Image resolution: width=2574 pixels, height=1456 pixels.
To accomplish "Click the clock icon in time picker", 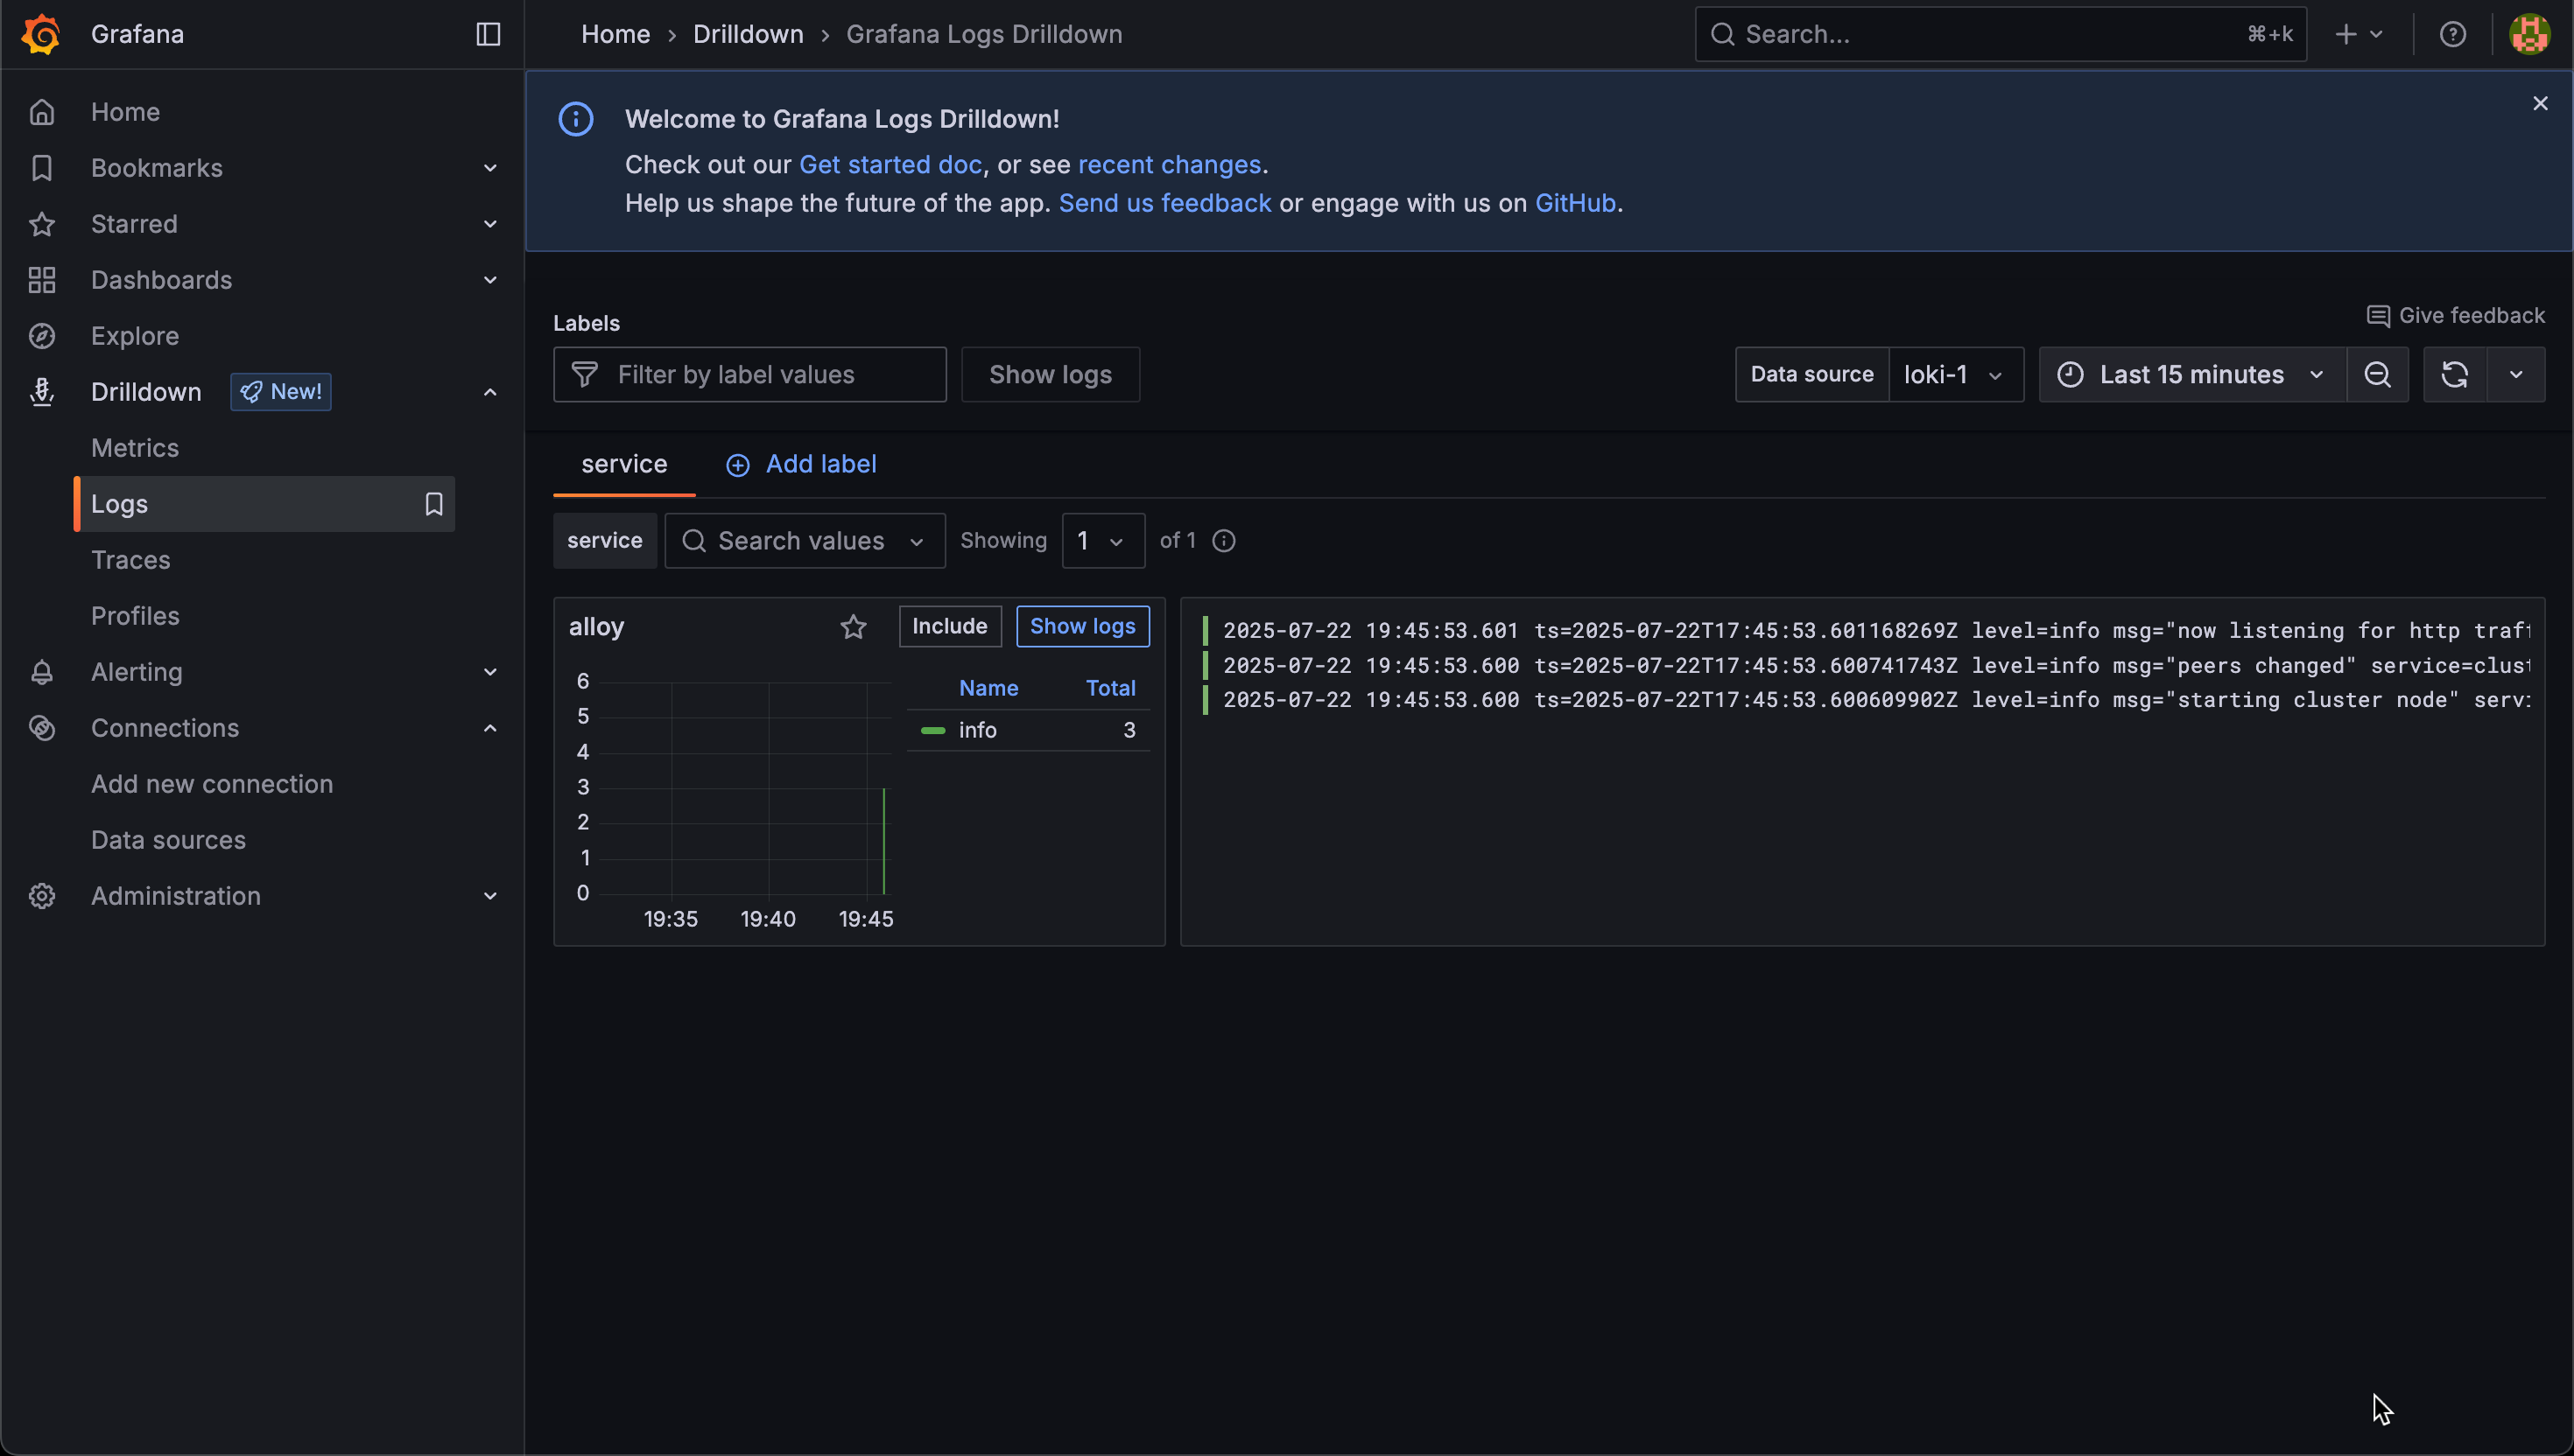I will tap(2071, 374).
